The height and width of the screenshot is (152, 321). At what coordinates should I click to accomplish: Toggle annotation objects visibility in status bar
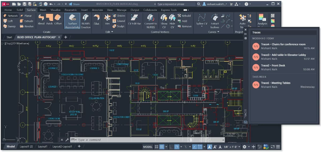[x=209, y=147]
